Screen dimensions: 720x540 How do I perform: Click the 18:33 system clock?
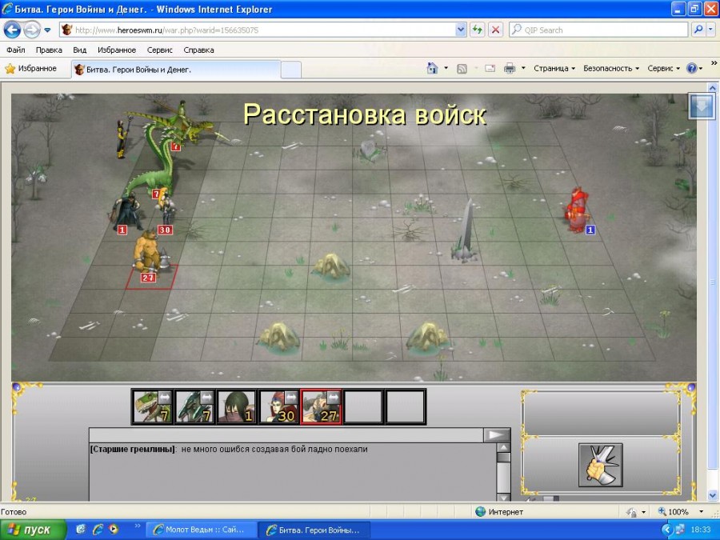pos(700,530)
